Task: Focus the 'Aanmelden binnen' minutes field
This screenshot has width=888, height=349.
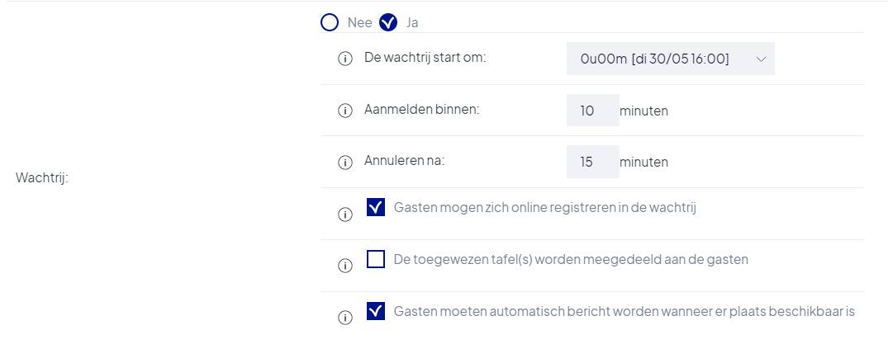Action: 593,111
